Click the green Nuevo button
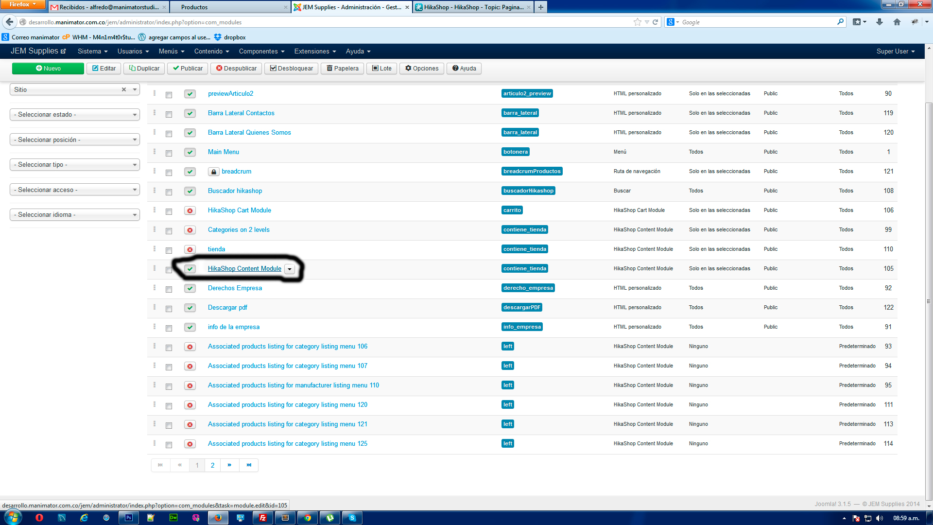The image size is (933, 525). coord(48,69)
